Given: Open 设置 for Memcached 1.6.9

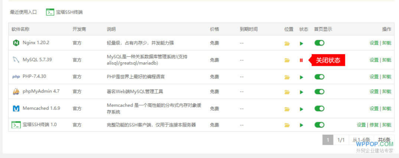Looking at the screenshot, I should tap(374, 109).
